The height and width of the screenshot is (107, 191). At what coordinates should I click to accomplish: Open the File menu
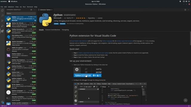pyautogui.click(x=2, y=7)
